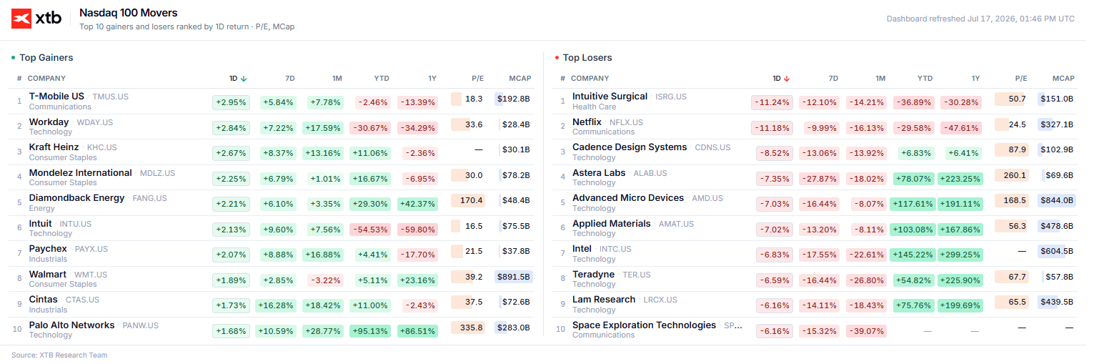This screenshot has width=1109, height=364.
Task: Sort losers by the MCAP column header
Action: pyautogui.click(x=1063, y=79)
